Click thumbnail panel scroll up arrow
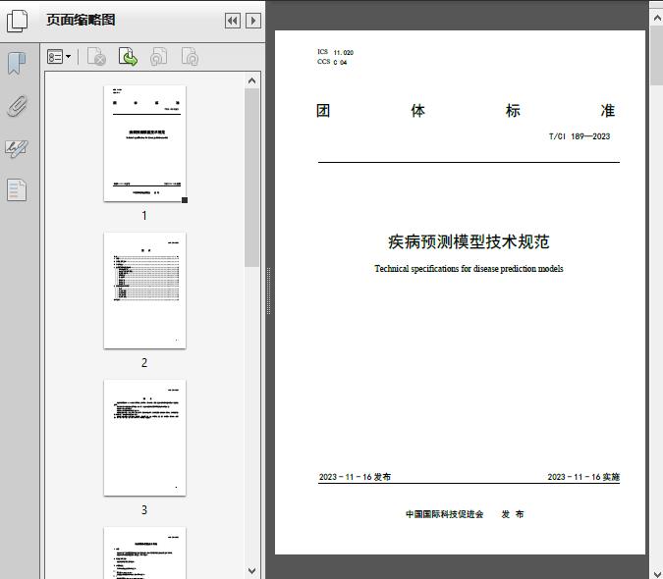This screenshot has width=663, height=579. [252, 80]
